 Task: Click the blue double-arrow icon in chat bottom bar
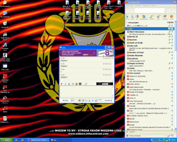[93, 100]
